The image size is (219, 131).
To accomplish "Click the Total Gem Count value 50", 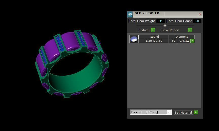I will pos(197,21).
